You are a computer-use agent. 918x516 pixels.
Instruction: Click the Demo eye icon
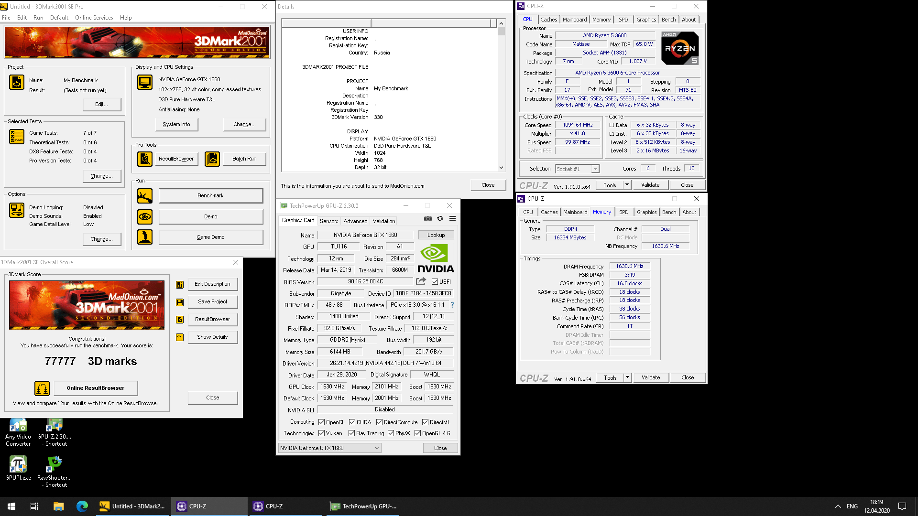click(145, 217)
